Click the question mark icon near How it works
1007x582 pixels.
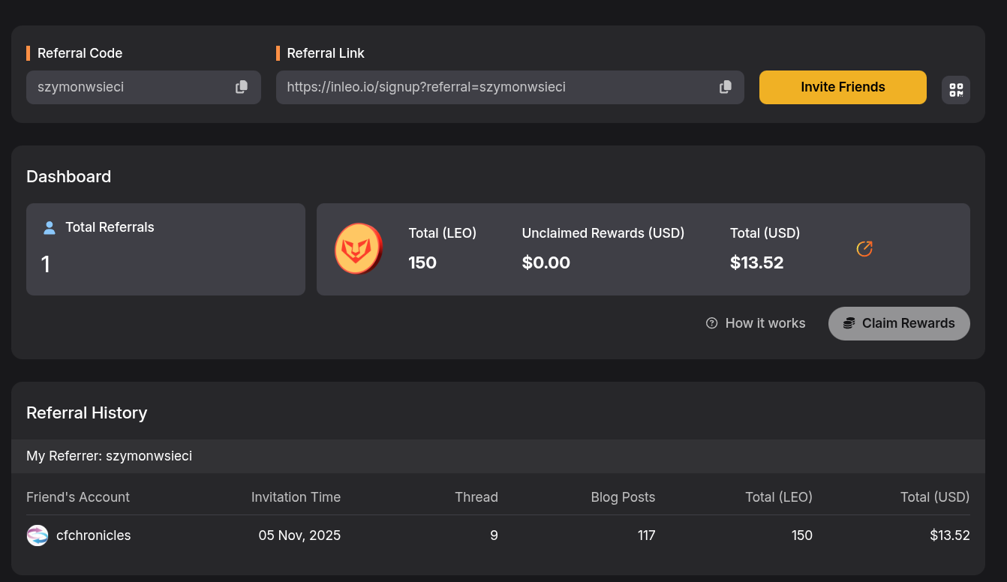coord(711,323)
